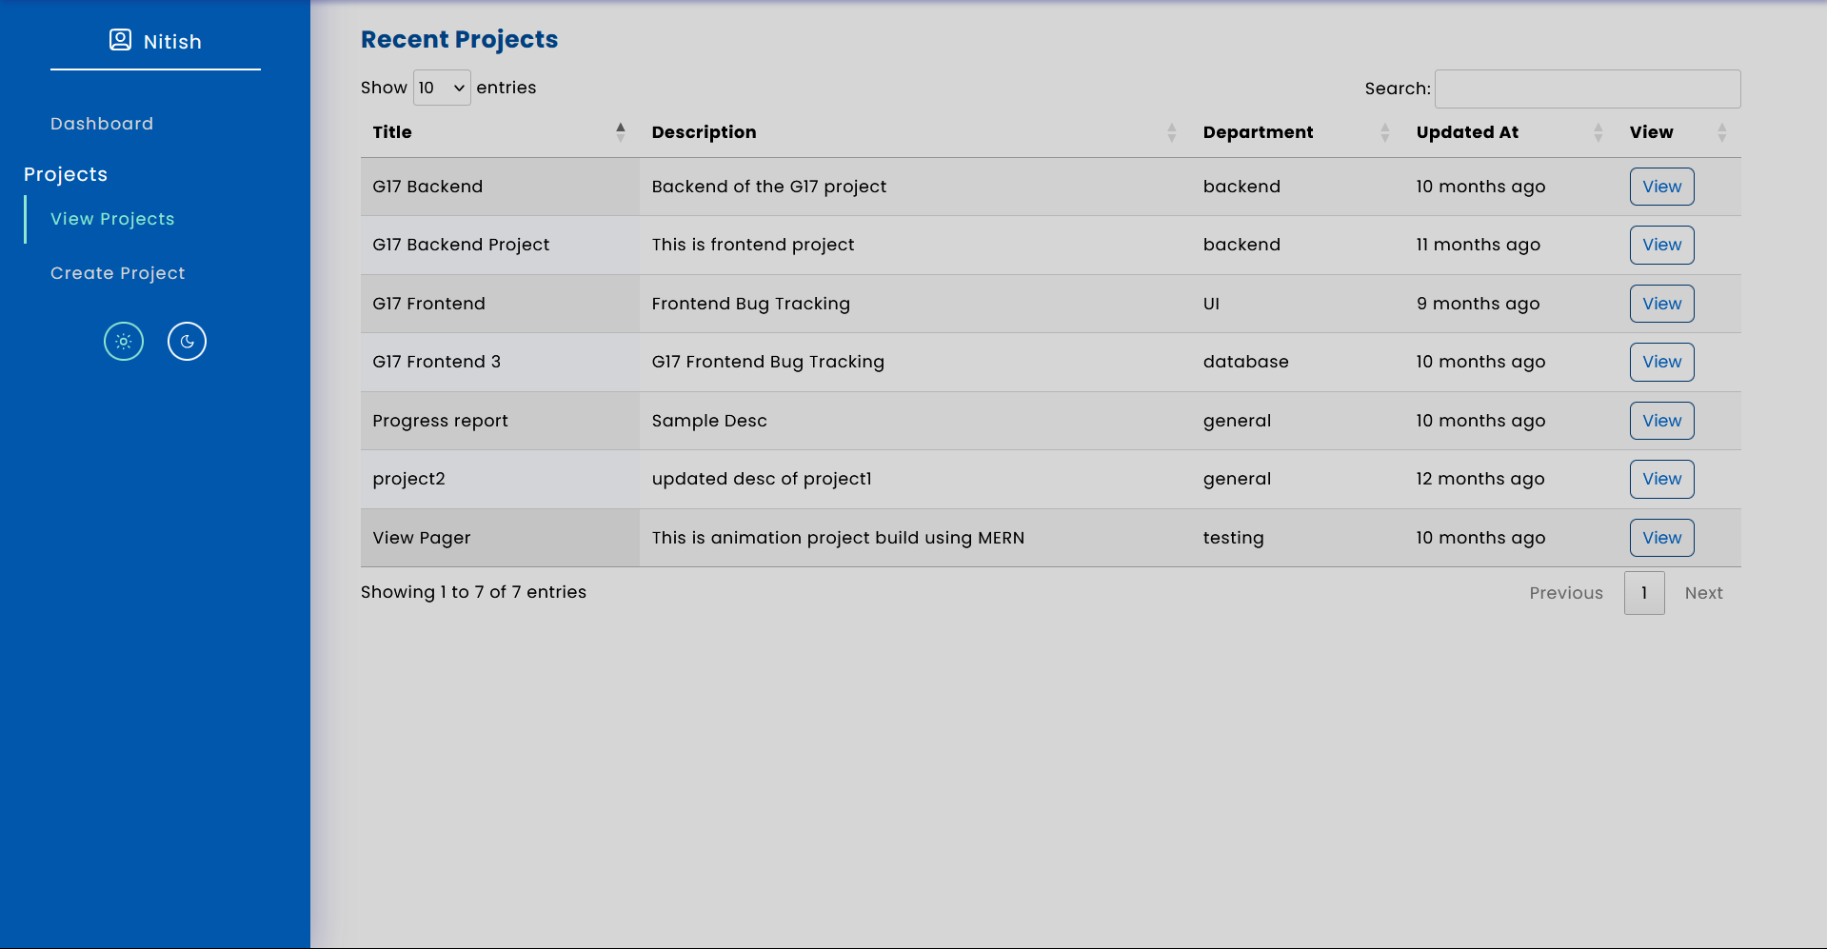Click the user profile icon beside Nitish
This screenshot has height=949, width=1827.
click(x=120, y=40)
